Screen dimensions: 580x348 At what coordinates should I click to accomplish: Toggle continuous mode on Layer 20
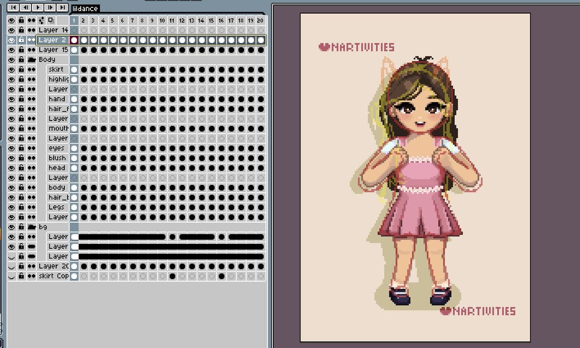31,266
